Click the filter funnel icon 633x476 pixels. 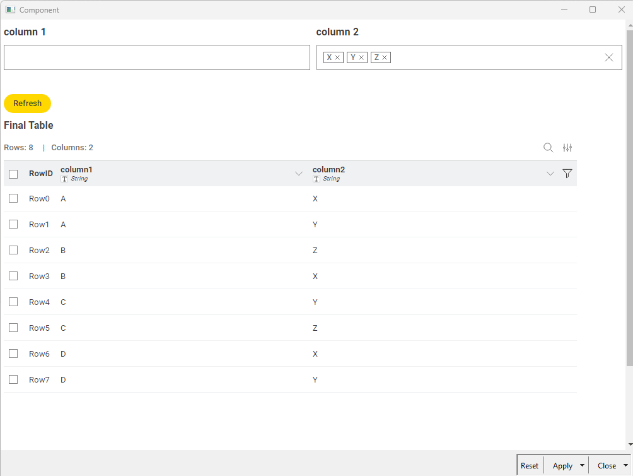tap(567, 174)
